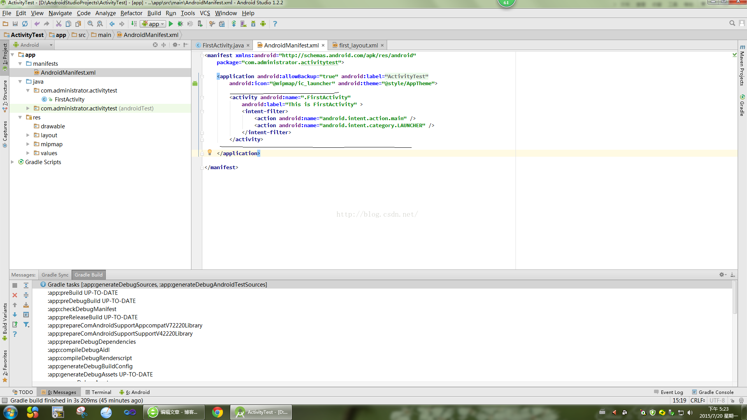Click the Open folder toolbar icon
Screen dimensions: 747x420
[x=5, y=24]
